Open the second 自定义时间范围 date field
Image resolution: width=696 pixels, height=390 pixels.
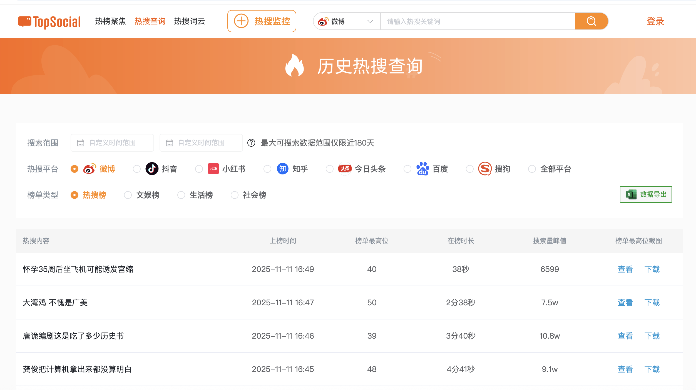[x=201, y=143]
